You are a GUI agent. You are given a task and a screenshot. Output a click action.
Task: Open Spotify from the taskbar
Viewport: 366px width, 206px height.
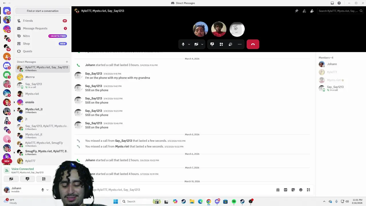click(x=234, y=201)
